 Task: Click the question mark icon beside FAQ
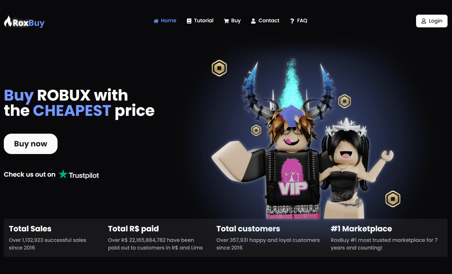292,21
